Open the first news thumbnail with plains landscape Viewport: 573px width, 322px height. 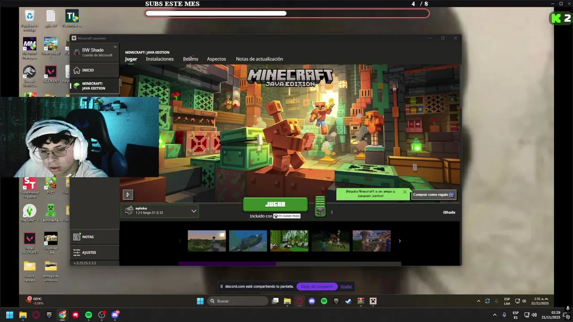tap(207, 241)
